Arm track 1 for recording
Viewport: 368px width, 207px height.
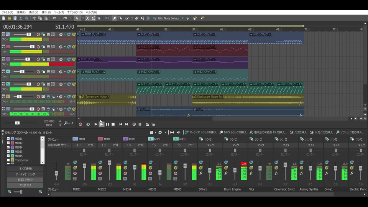(x=38, y=34)
